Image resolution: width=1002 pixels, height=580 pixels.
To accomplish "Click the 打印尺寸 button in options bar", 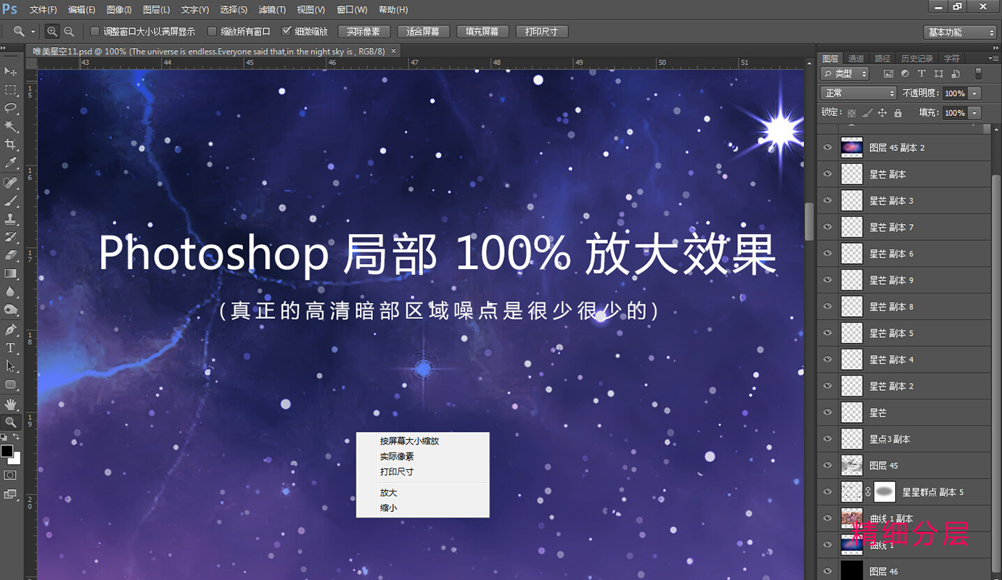I will point(541,32).
